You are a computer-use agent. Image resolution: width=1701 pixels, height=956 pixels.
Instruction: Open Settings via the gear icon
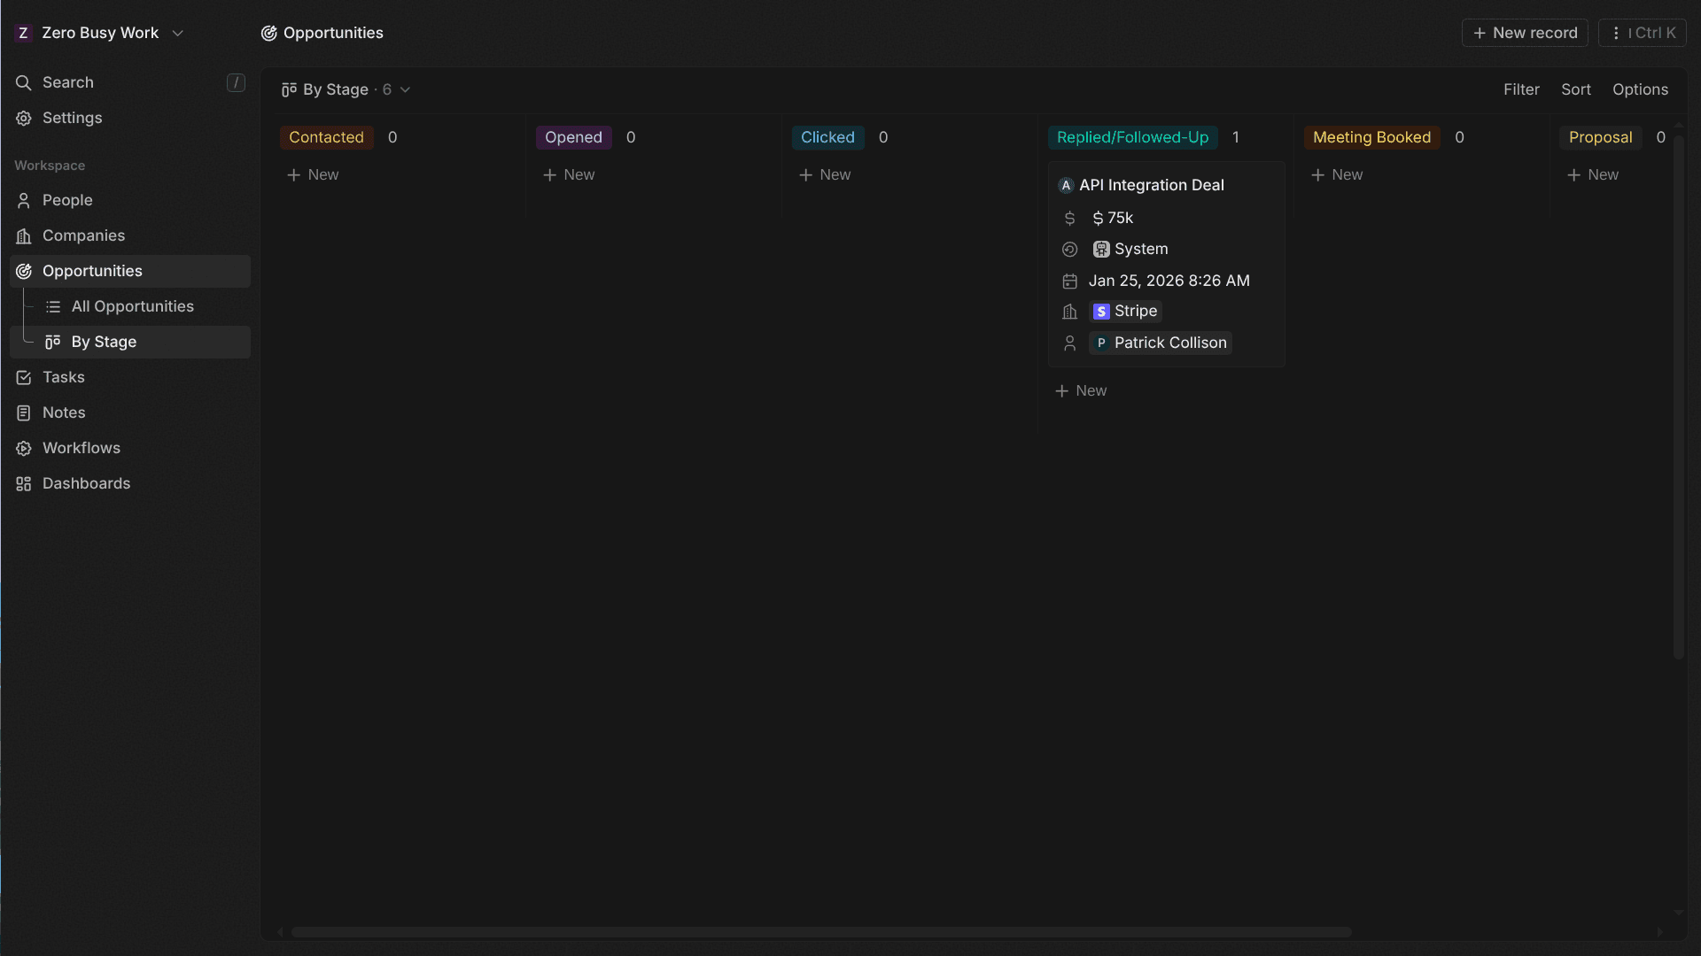point(24,118)
